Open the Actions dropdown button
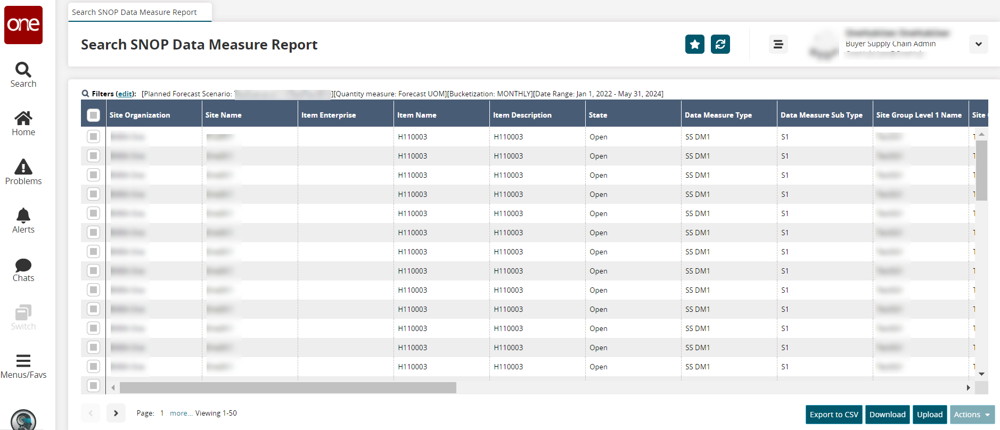1000x430 pixels. tap(972, 415)
